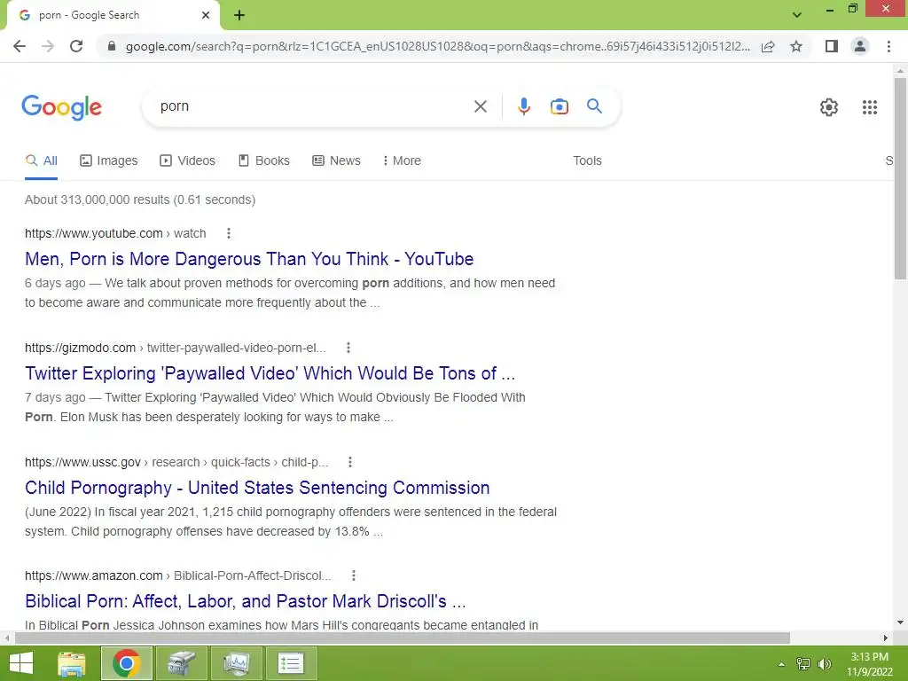Screen dimensions: 908x681
Task: Click the scroll right arrow
Action: click(x=886, y=638)
